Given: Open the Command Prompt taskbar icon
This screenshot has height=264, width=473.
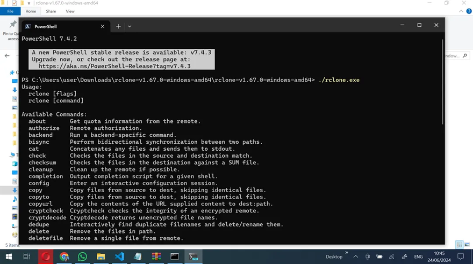Looking at the screenshot, I should (x=175, y=256).
